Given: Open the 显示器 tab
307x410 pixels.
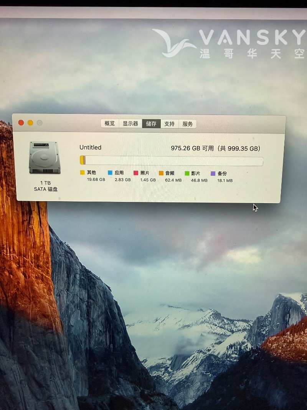Looking at the screenshot, I should click(130, 123).
